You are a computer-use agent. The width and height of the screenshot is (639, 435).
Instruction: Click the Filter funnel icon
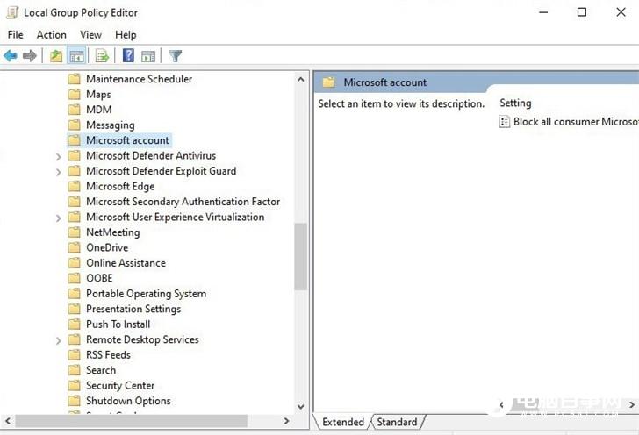point(176,56)
